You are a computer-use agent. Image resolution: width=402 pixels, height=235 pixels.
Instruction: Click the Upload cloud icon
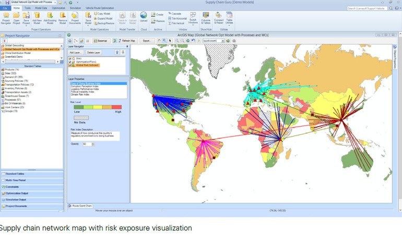tap(144, 17)
